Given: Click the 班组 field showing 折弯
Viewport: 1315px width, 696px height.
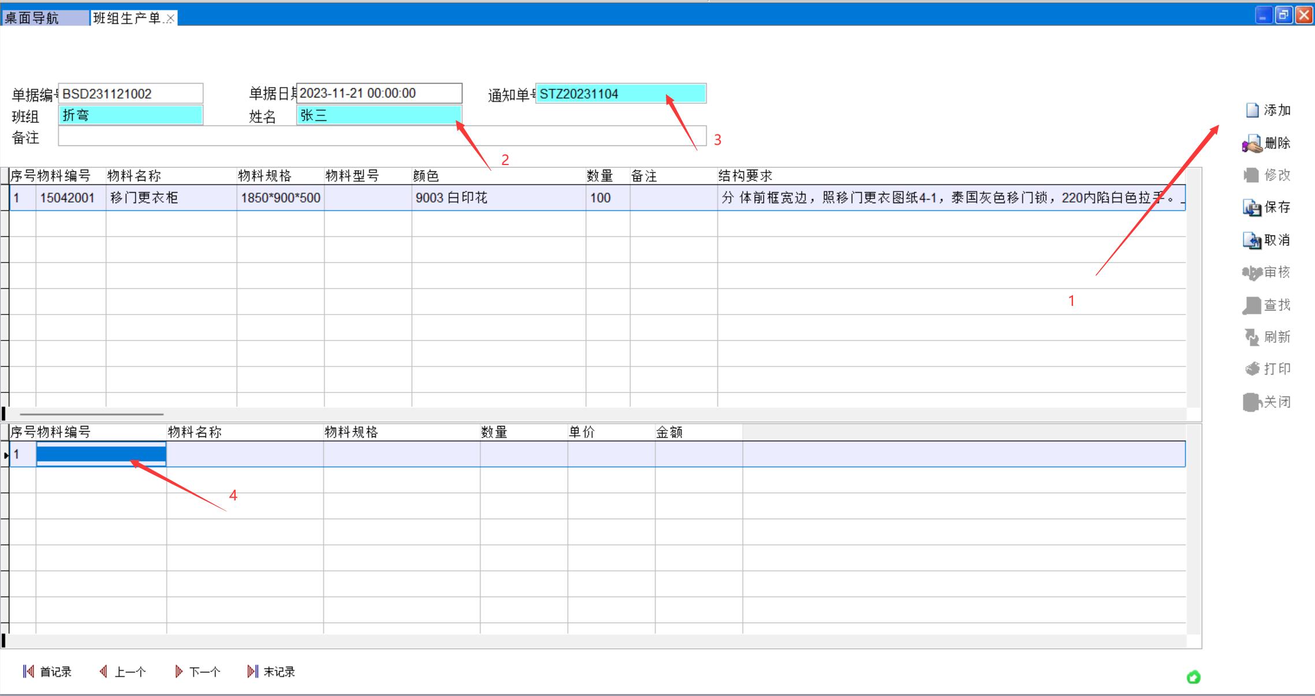Looking at the screenshot, I should (x=131, y=115).
